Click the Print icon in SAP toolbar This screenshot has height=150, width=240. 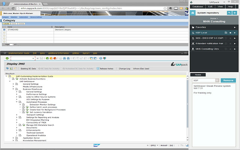[x=61, y=58]
